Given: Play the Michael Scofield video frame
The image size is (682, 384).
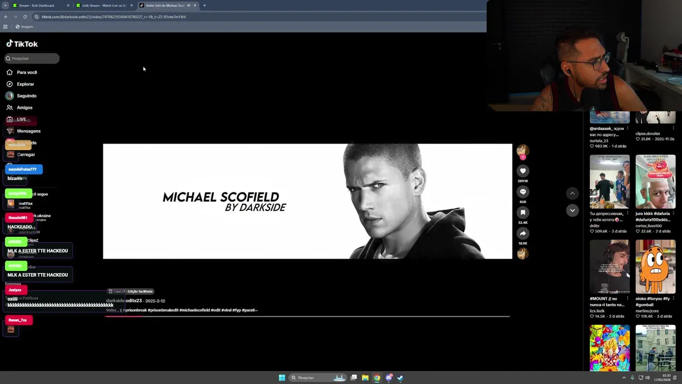Looking at the screenshot, I should 307,201.
